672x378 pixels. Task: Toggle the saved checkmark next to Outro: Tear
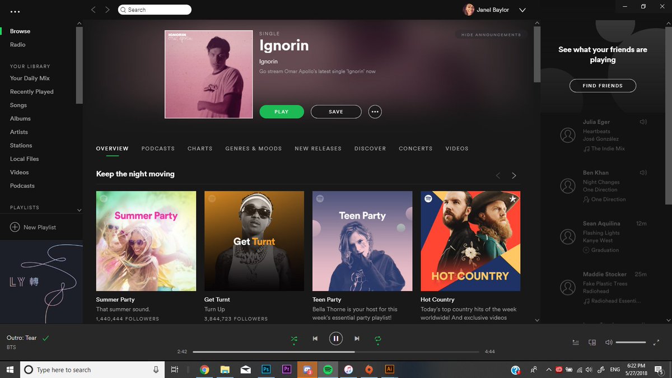tap(46, 338)
